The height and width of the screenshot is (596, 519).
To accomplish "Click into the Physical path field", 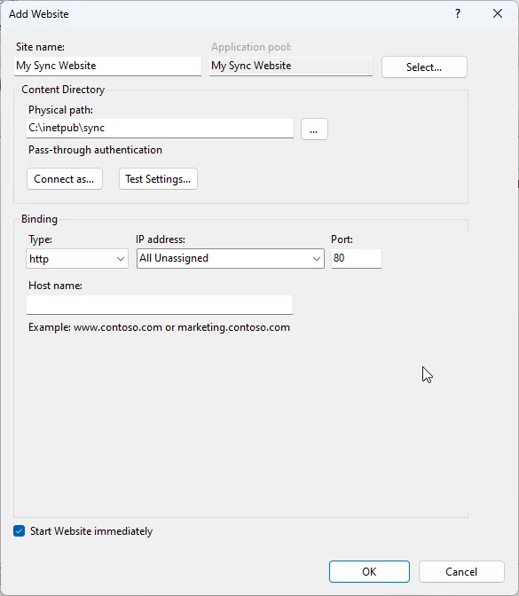I will coord(160,129).
